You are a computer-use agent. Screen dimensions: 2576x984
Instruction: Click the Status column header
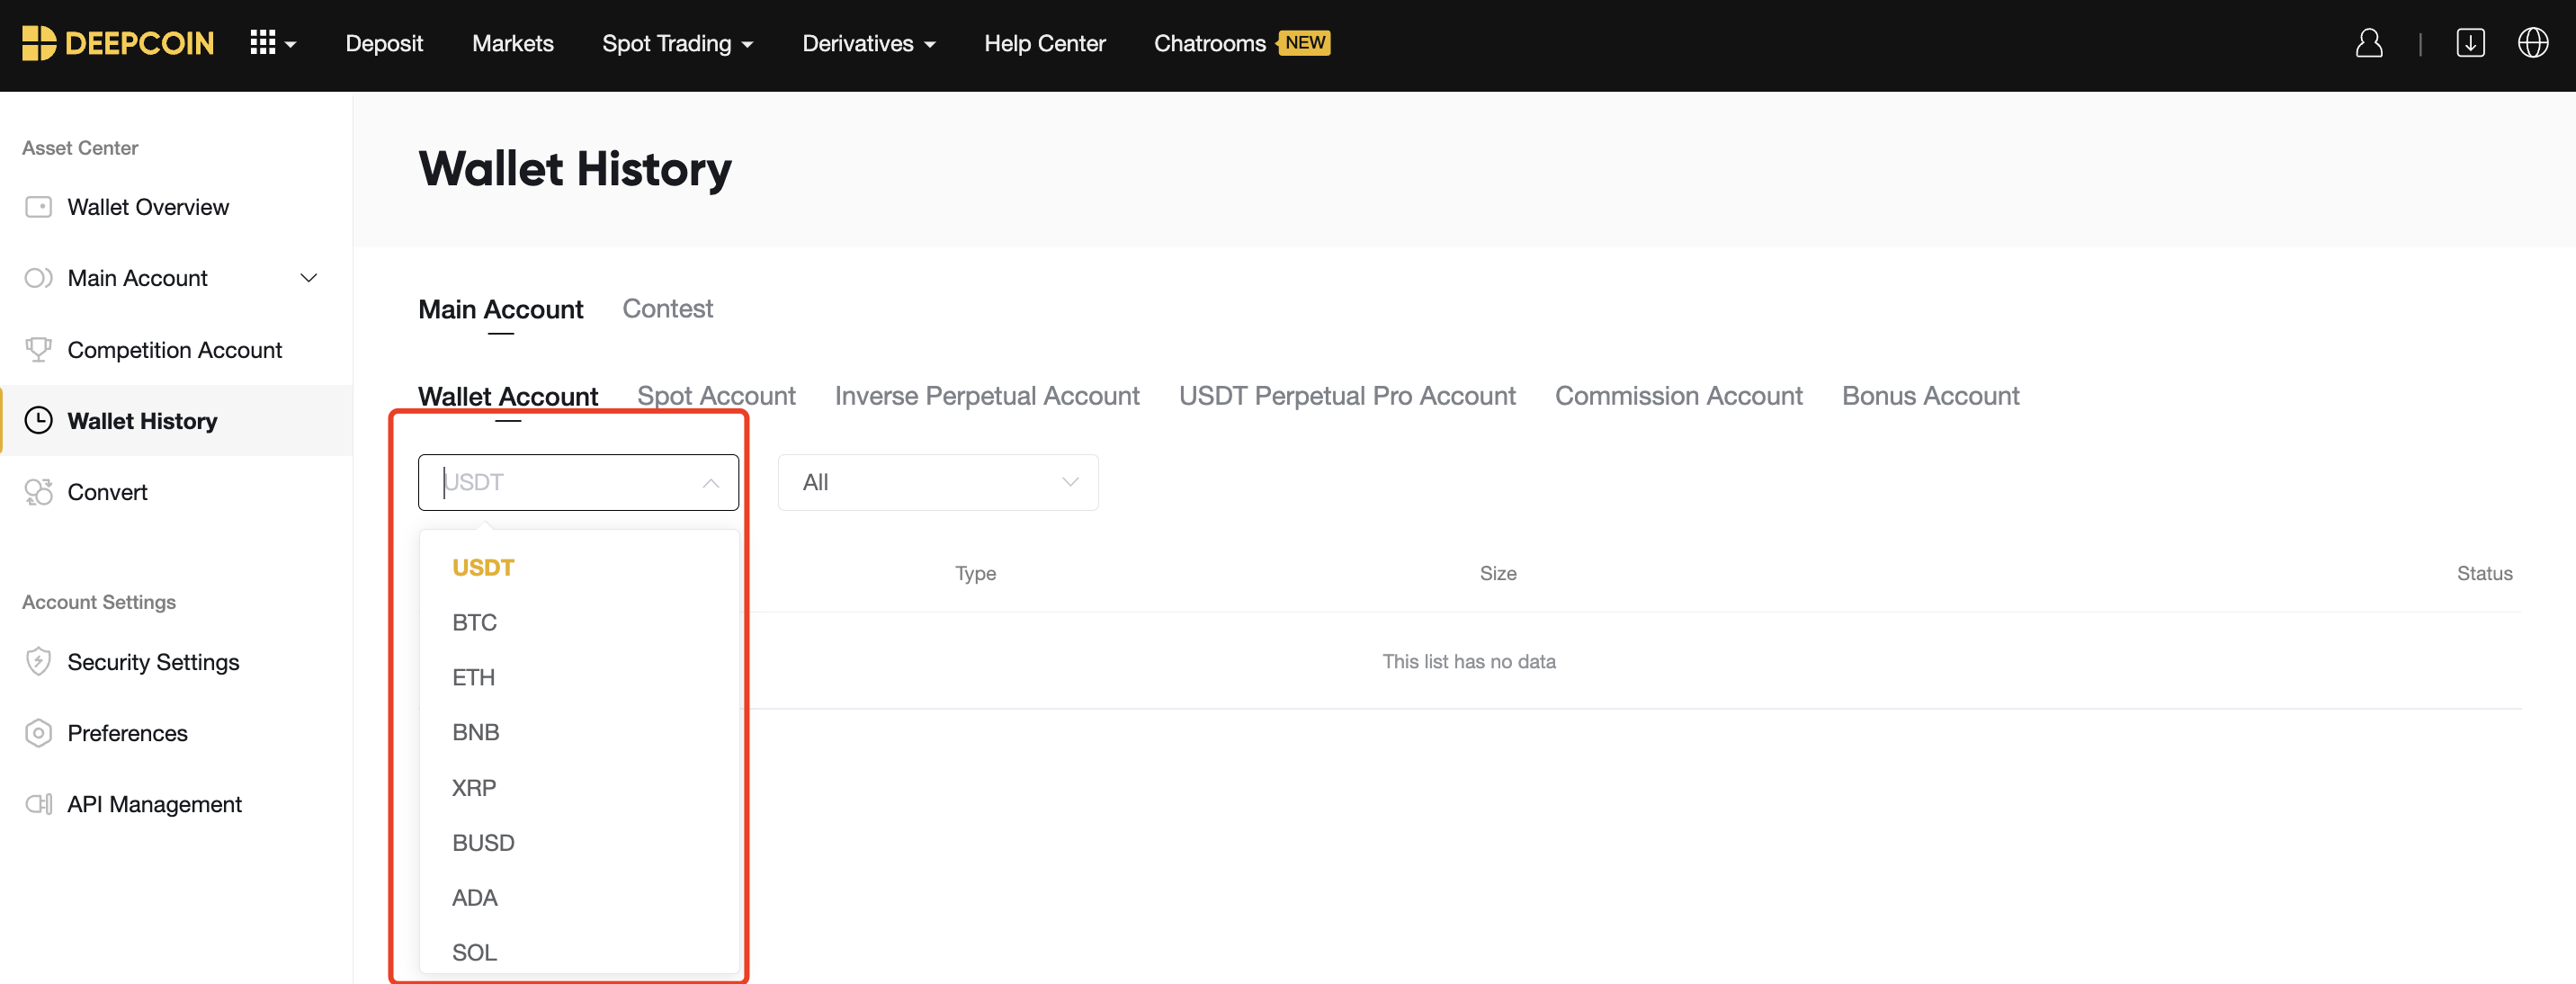(2484, 573)
